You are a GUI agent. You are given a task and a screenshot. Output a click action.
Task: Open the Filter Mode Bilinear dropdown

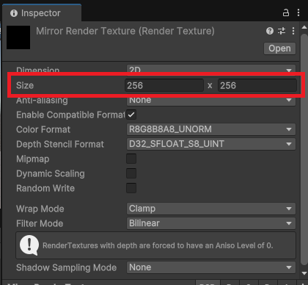[211, 223]
